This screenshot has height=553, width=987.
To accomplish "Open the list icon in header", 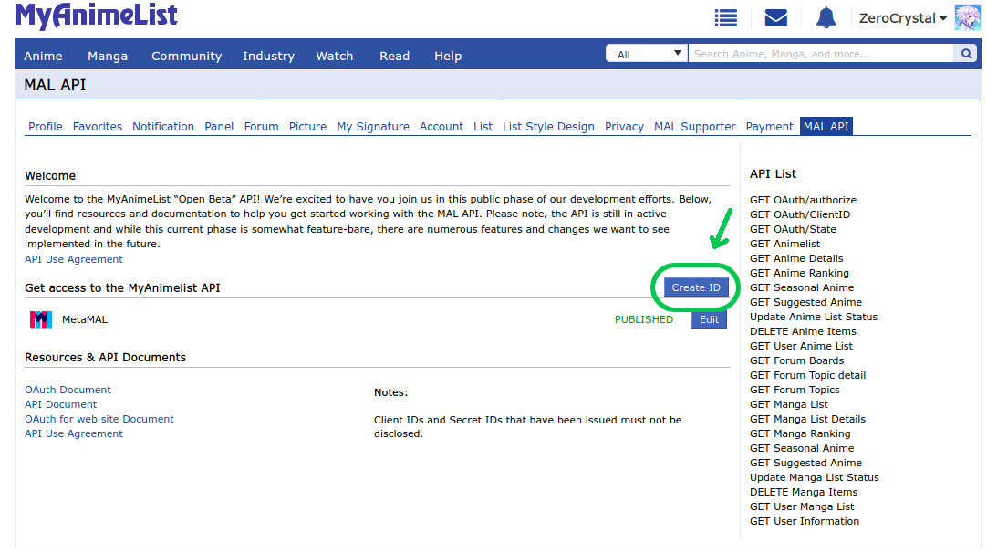I will 726,18.
